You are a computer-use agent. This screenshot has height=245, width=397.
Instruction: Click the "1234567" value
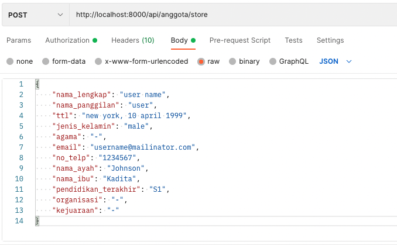(x=117, y=158)
